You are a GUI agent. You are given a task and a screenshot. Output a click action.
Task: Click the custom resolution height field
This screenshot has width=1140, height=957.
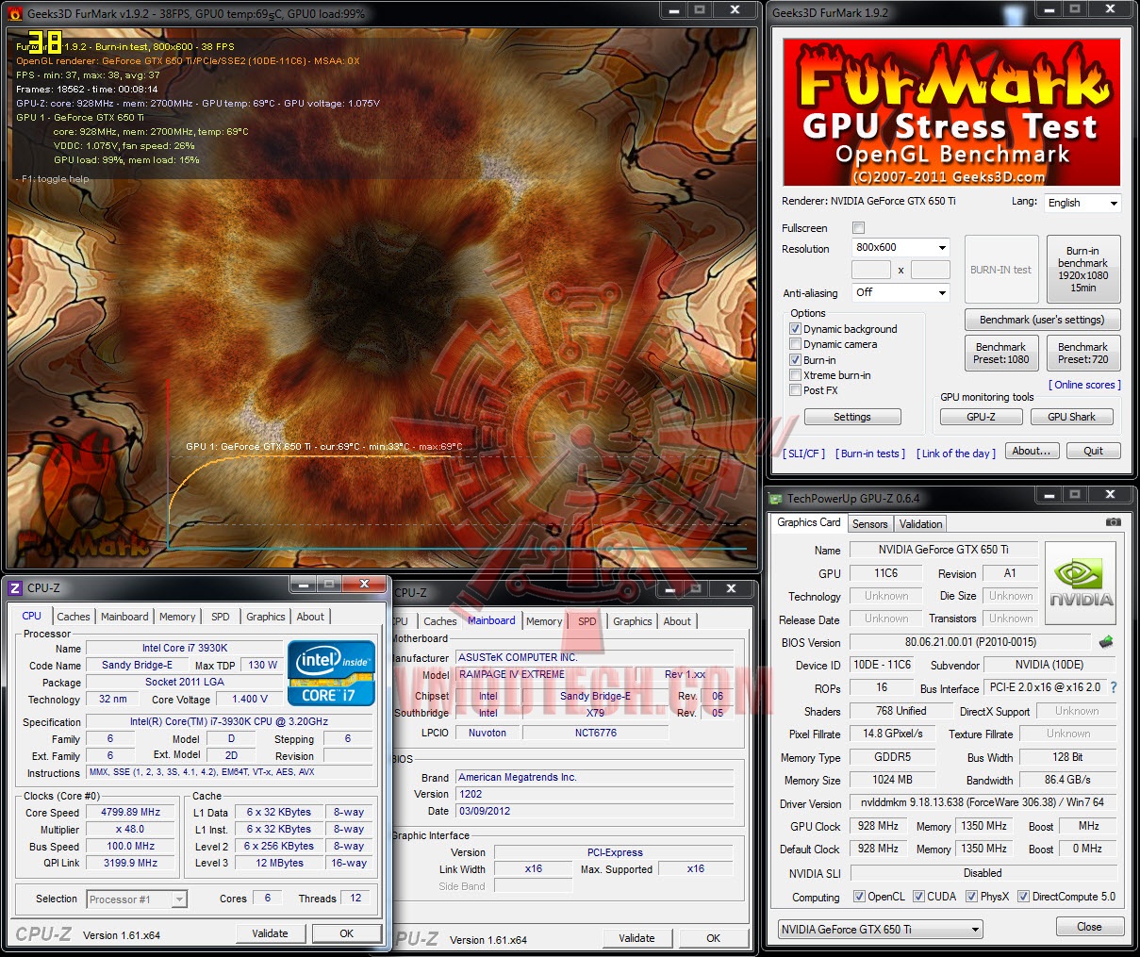[930, 270]
